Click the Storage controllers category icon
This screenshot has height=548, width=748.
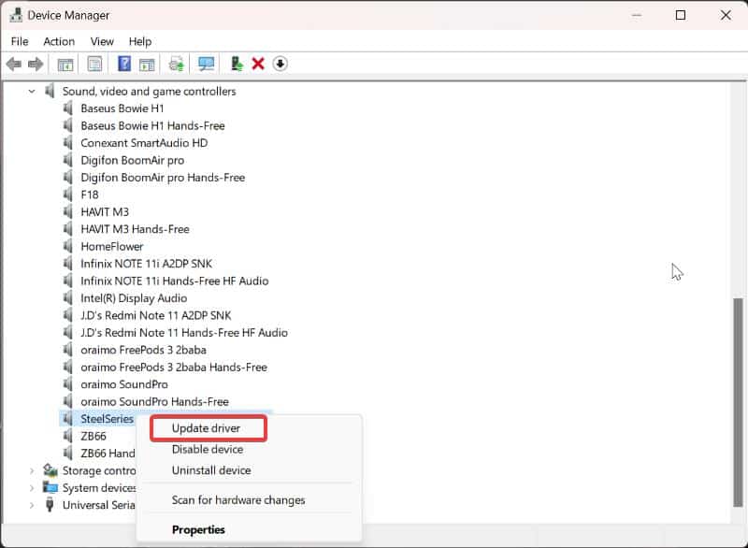(50, 470)
